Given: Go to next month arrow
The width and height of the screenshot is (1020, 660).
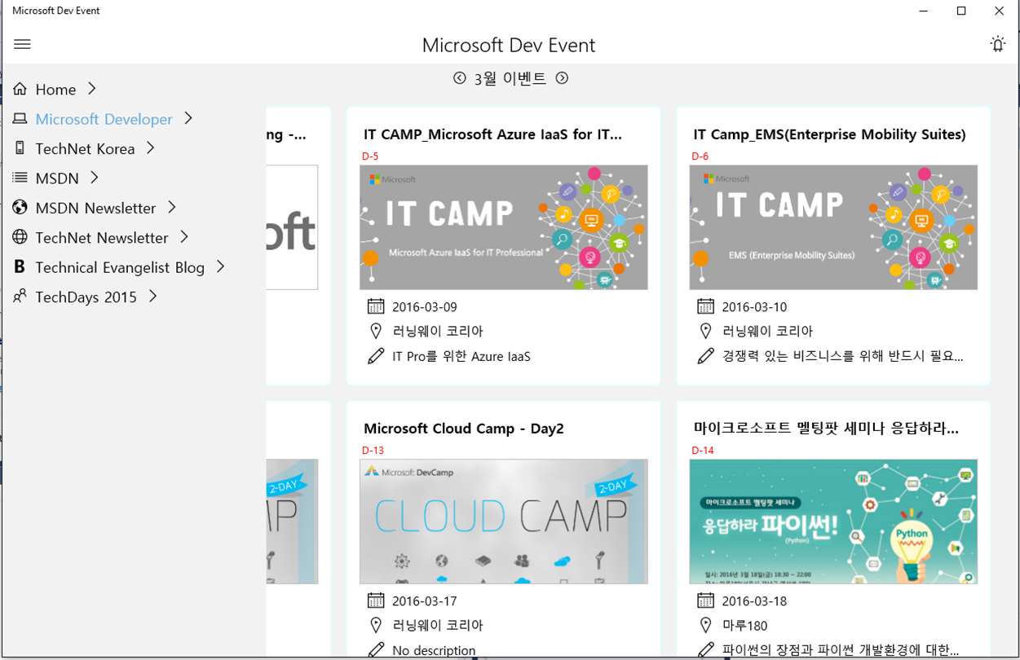Looking at the screenshot, I should pyautogui.click(x=562, y=78).
